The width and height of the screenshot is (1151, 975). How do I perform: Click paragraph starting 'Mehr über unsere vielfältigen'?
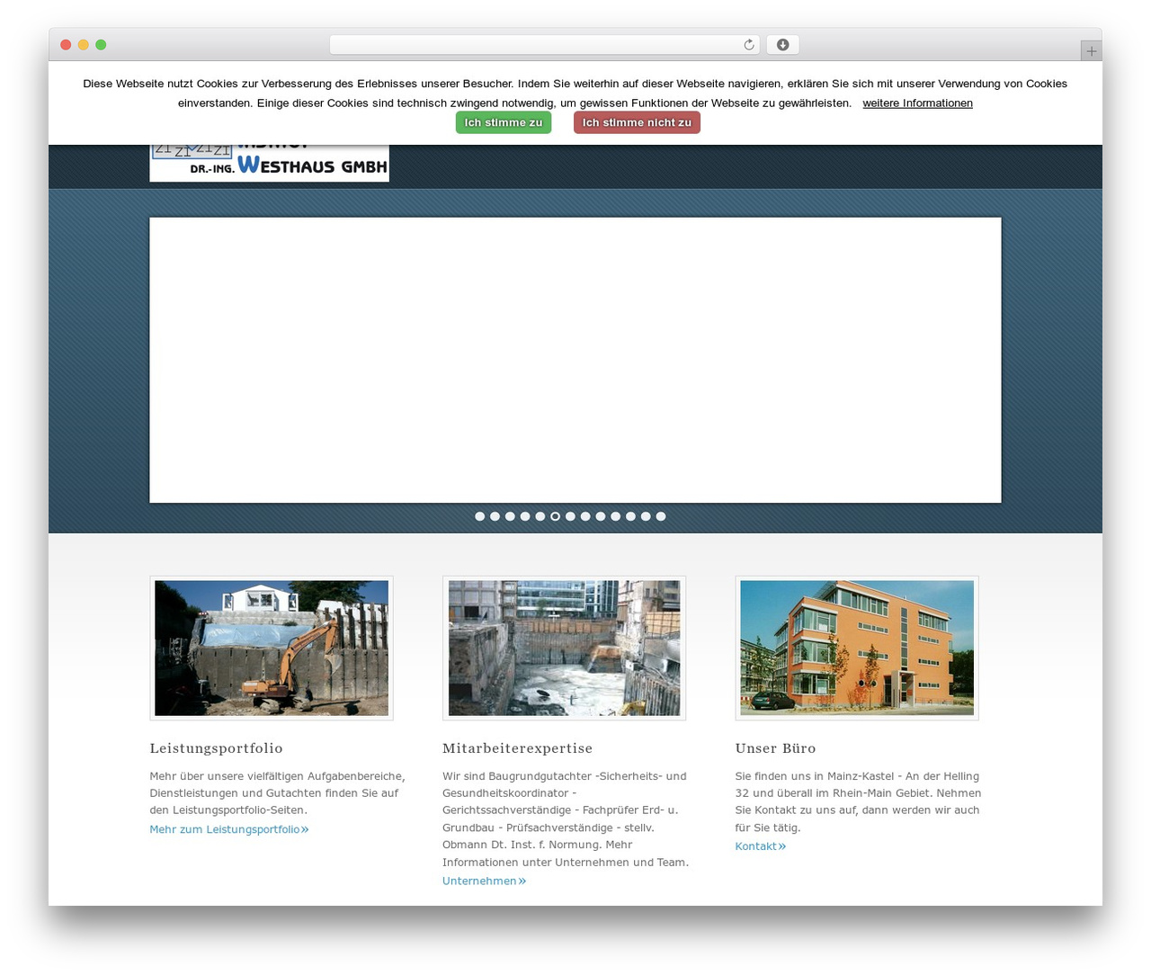tap(278, 793)
